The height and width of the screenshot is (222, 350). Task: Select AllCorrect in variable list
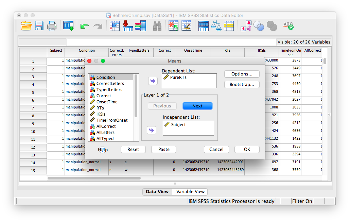(x=111, y=126)
